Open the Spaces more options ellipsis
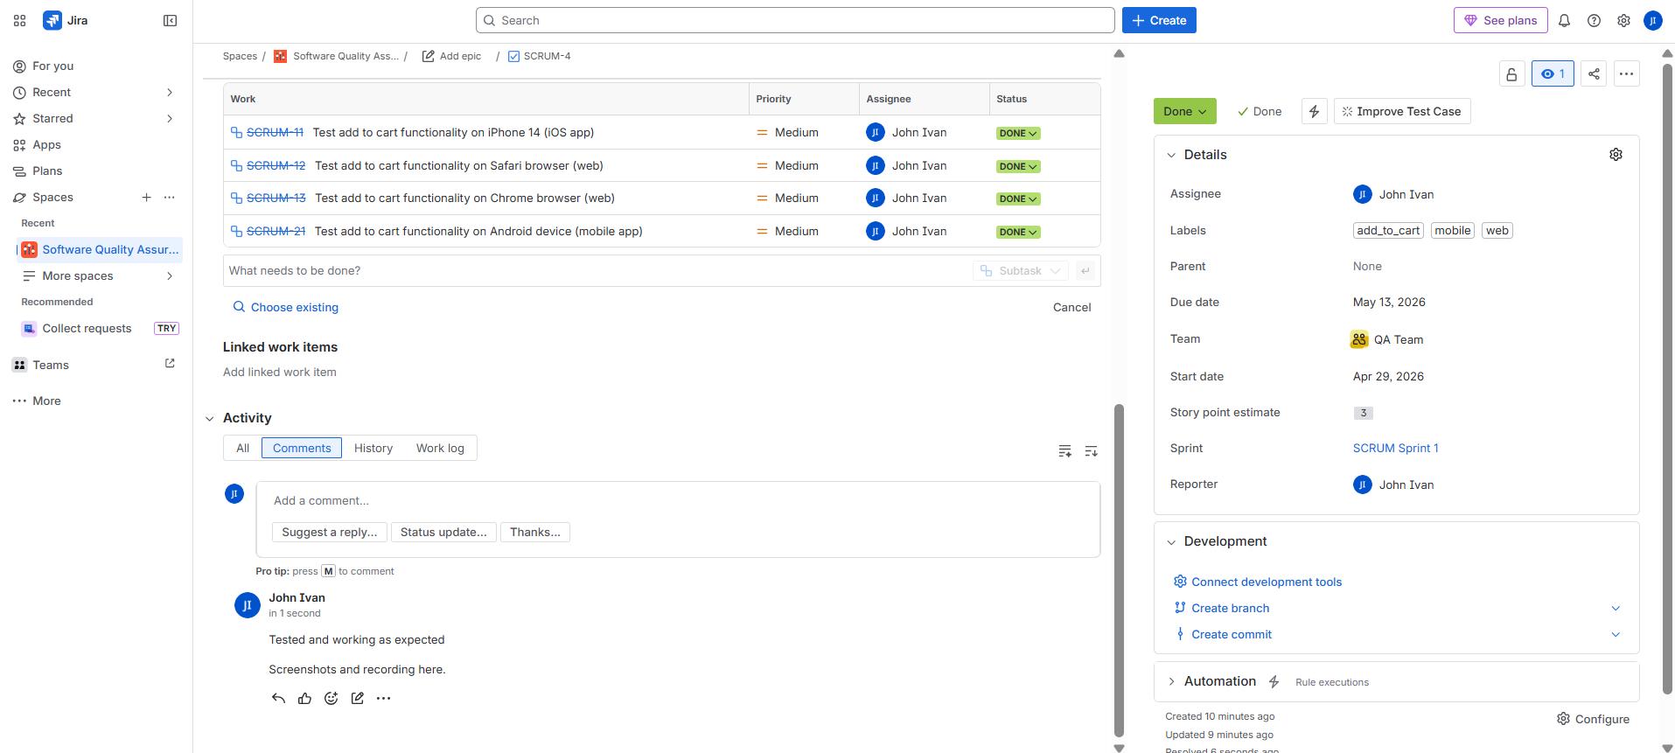The width and height of the screenshot is (1675, 753). 169,198
